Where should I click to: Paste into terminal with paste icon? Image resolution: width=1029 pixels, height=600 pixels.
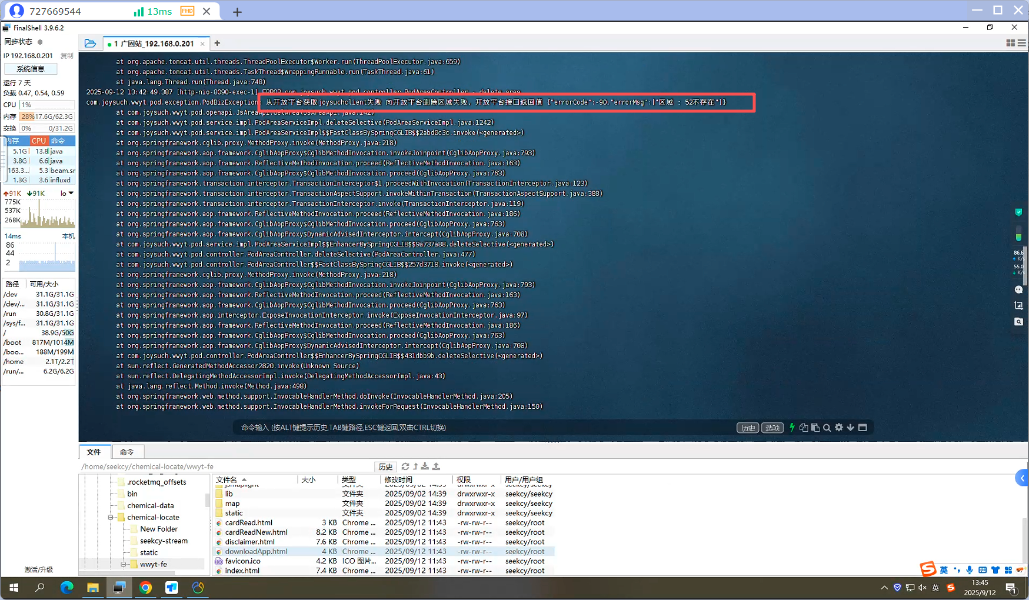(815, 428)
